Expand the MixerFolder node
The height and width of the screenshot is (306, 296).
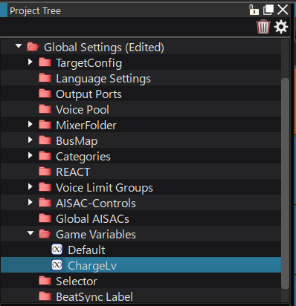[30, 124]
